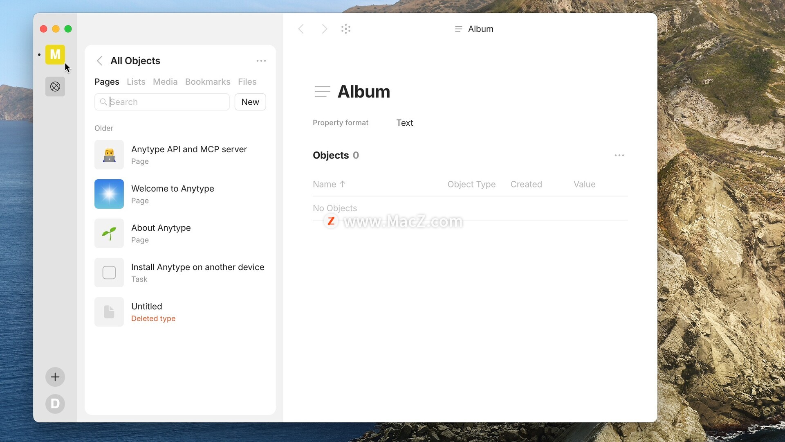Open About Anytype page
The image size is (785, 442).
click(x=180, y=233)
